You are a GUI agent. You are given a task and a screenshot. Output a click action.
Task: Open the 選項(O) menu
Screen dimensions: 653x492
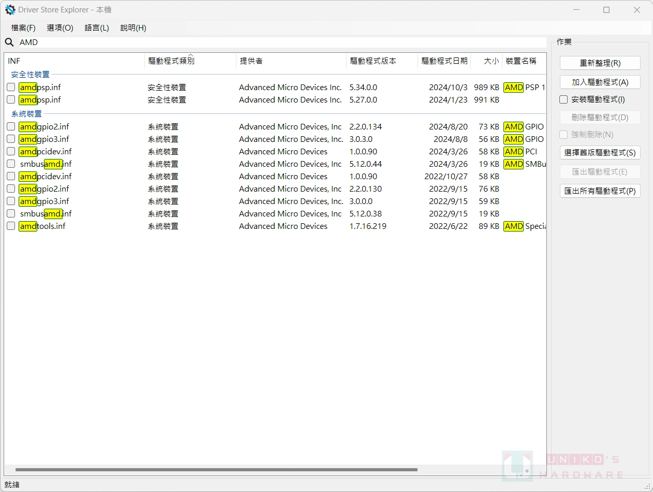tap(60, 28)
